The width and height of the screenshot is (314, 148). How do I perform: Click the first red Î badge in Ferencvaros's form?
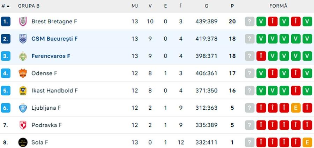click(x=261, y=56)
